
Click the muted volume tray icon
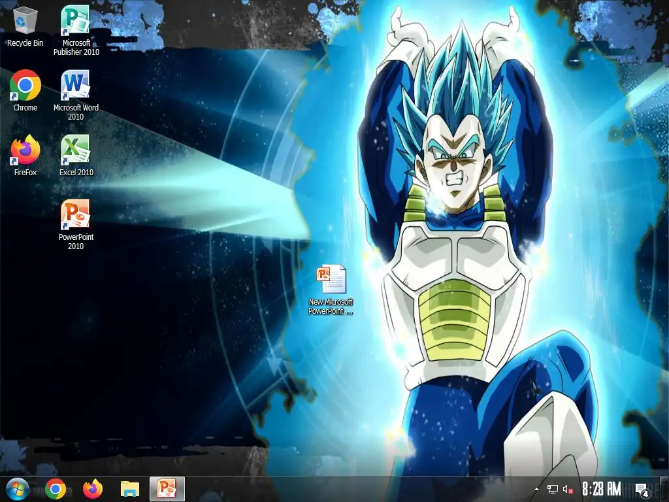tap(568, 490)
